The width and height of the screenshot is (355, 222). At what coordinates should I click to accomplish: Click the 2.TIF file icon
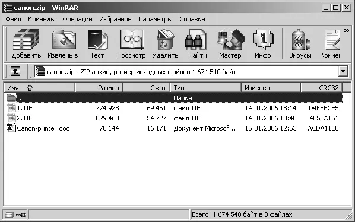click(x=11, y=118)
